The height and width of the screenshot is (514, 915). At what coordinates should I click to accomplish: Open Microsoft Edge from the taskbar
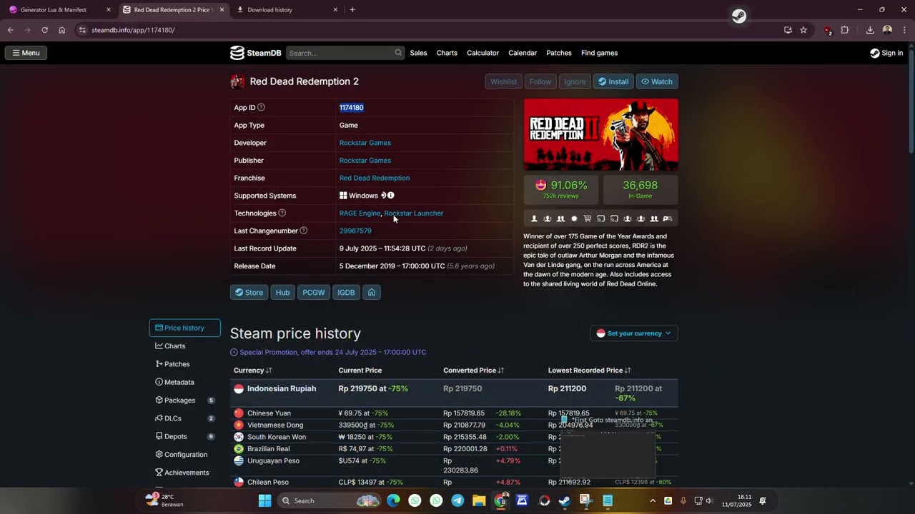tap(393, 500)
